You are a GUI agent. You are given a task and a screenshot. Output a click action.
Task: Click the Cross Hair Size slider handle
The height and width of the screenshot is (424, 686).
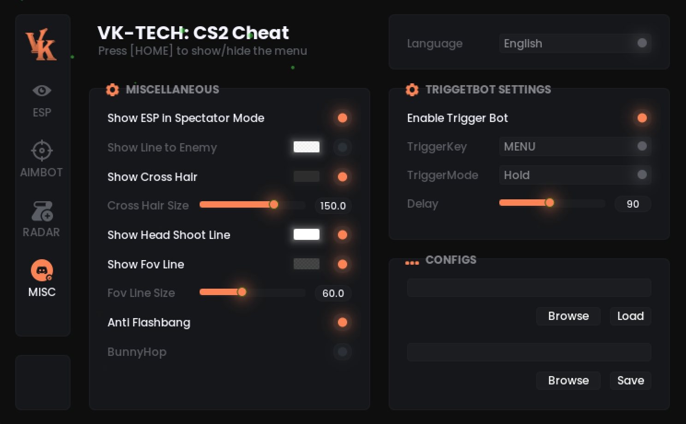[274, 205]
